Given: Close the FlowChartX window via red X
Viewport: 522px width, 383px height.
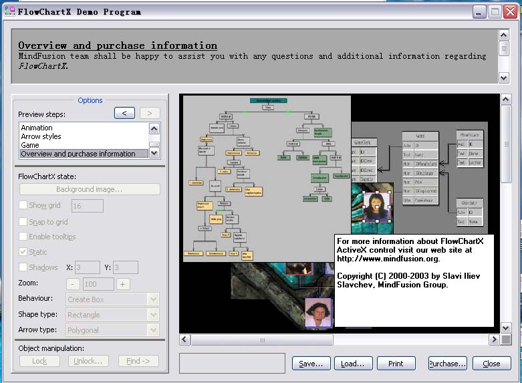Looking at the screenshot, I should coord(511,12).
